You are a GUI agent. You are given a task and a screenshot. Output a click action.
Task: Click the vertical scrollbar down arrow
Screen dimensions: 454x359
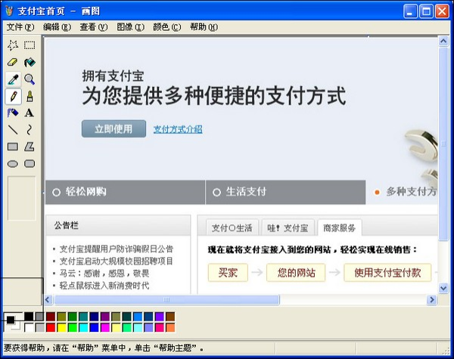click(x=443, y=289)
